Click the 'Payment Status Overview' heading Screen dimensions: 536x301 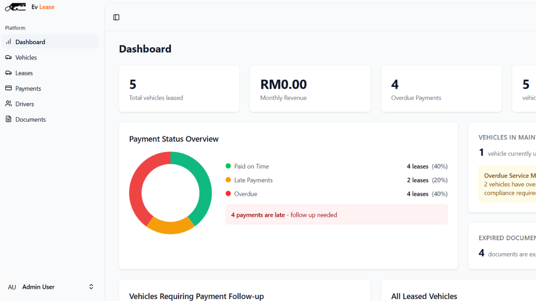(174, 139)
